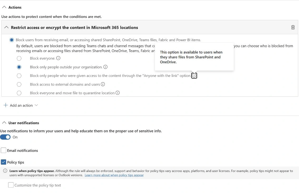Select Block everyone and move file to quarantine

point(19,93)
